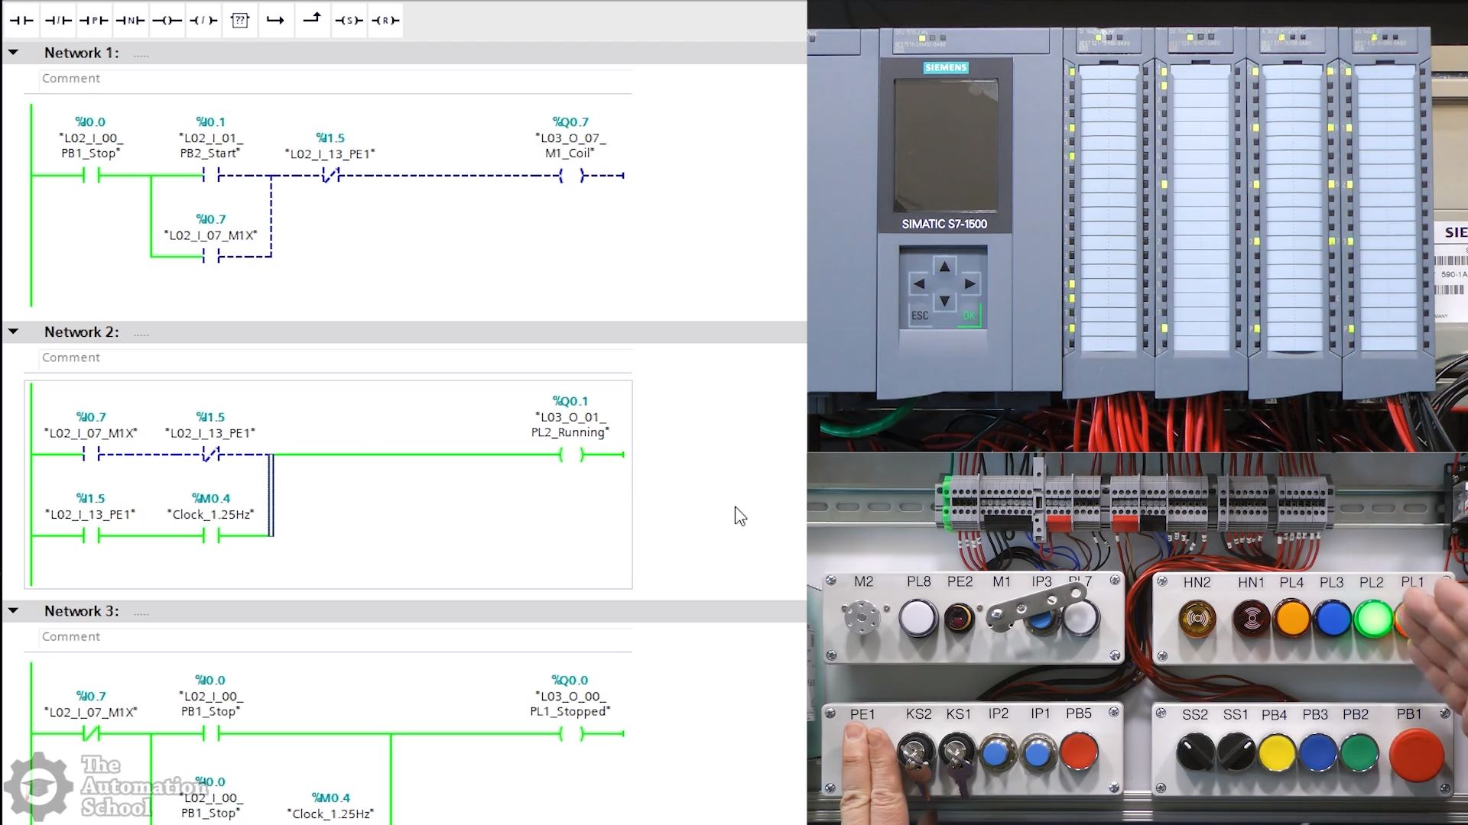Insert a normally open contact
Screen dimensions: 1468x825
pyautogui.click(x=21, y=21)
